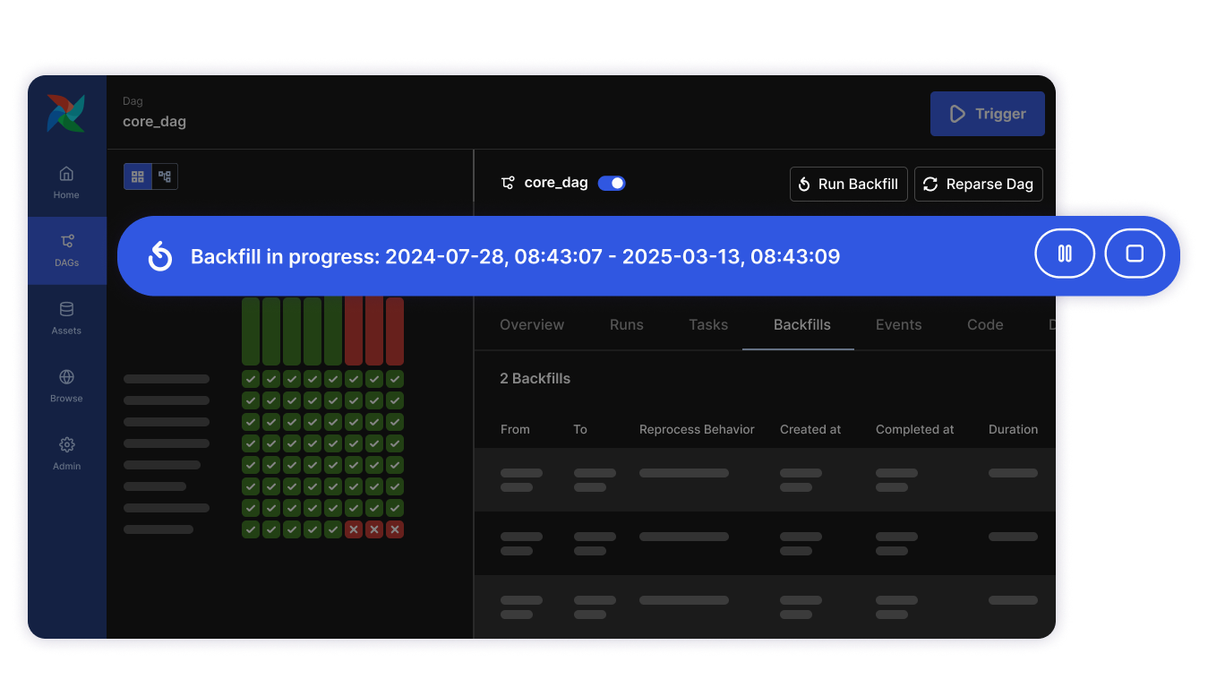Image resolution: width=1208 pixels, height=688 pixels.
Task: Click the Trigger button
Action: (987, 114)
